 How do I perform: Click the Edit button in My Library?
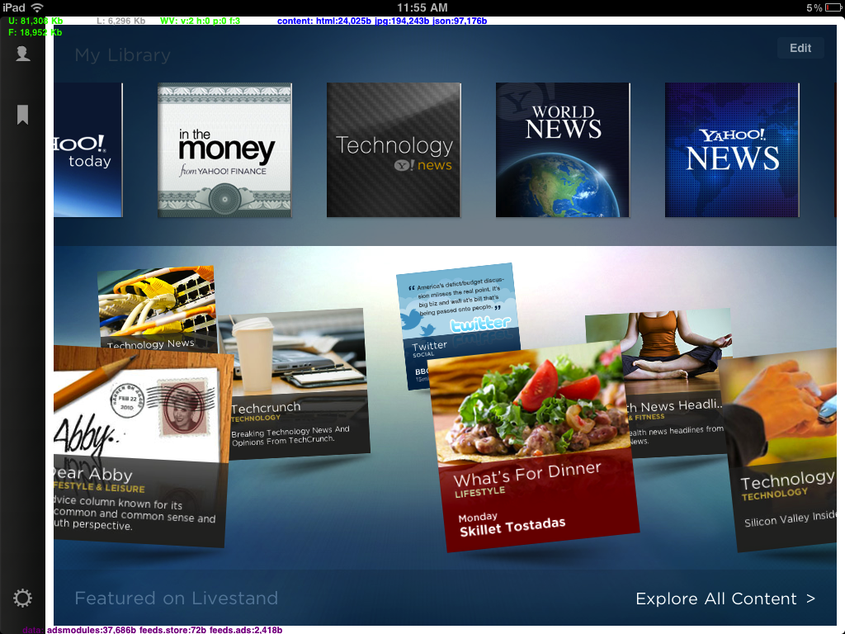[x=800, y=48]
